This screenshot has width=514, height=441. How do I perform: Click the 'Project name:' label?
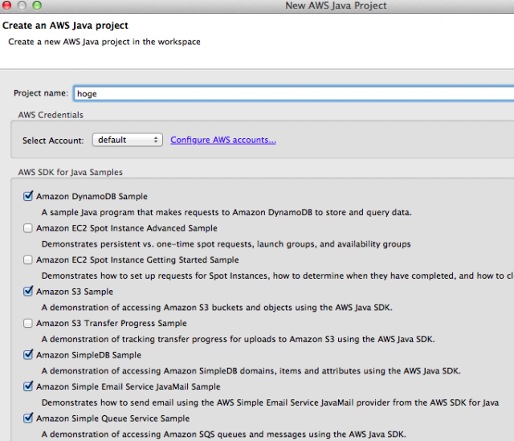41,93
